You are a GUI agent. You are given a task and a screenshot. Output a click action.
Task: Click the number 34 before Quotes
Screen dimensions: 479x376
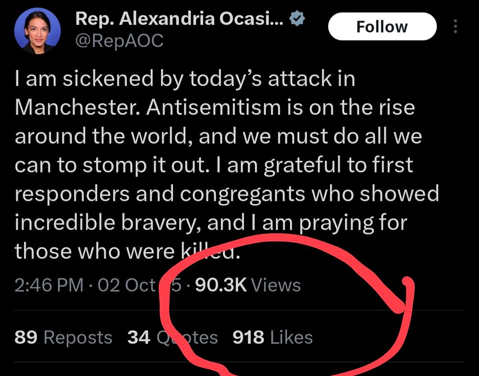pyautogui.click(x=139, y=338)
